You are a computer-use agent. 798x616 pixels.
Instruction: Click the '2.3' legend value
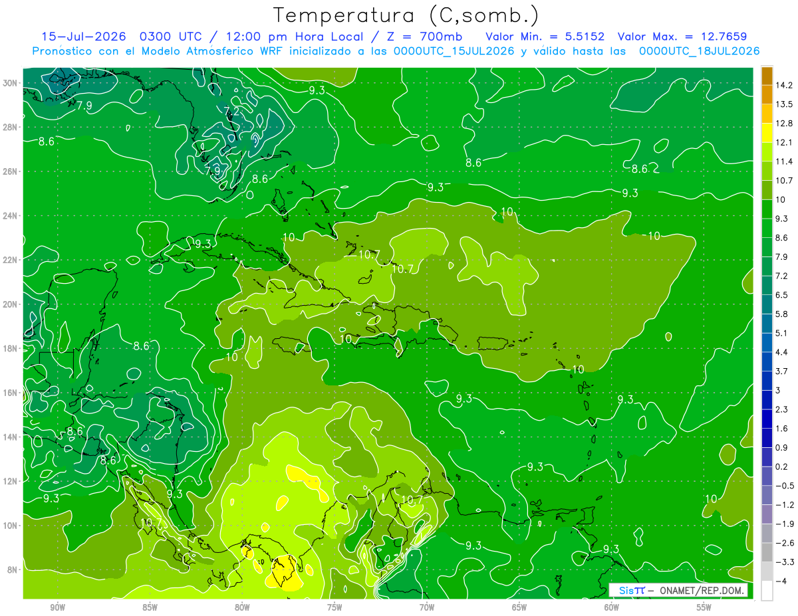pos(781,409)
